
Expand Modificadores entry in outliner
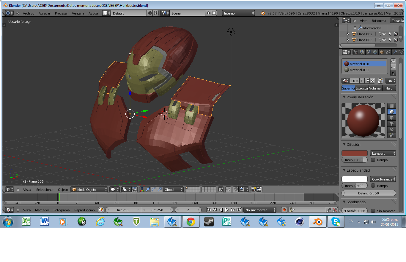pos(355,28)
